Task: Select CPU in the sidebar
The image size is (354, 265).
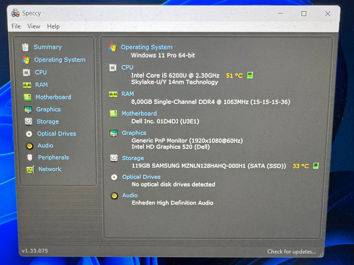Action: pyautogui.click(x=41, y=73)
